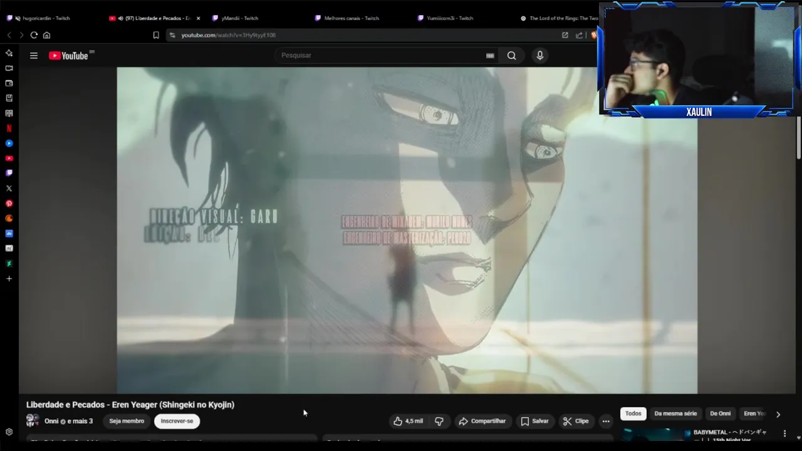The width and height of the screenshot is (802, 451).
Task: Add a new sidebar shortcut with plus
Action: [9, 279]
